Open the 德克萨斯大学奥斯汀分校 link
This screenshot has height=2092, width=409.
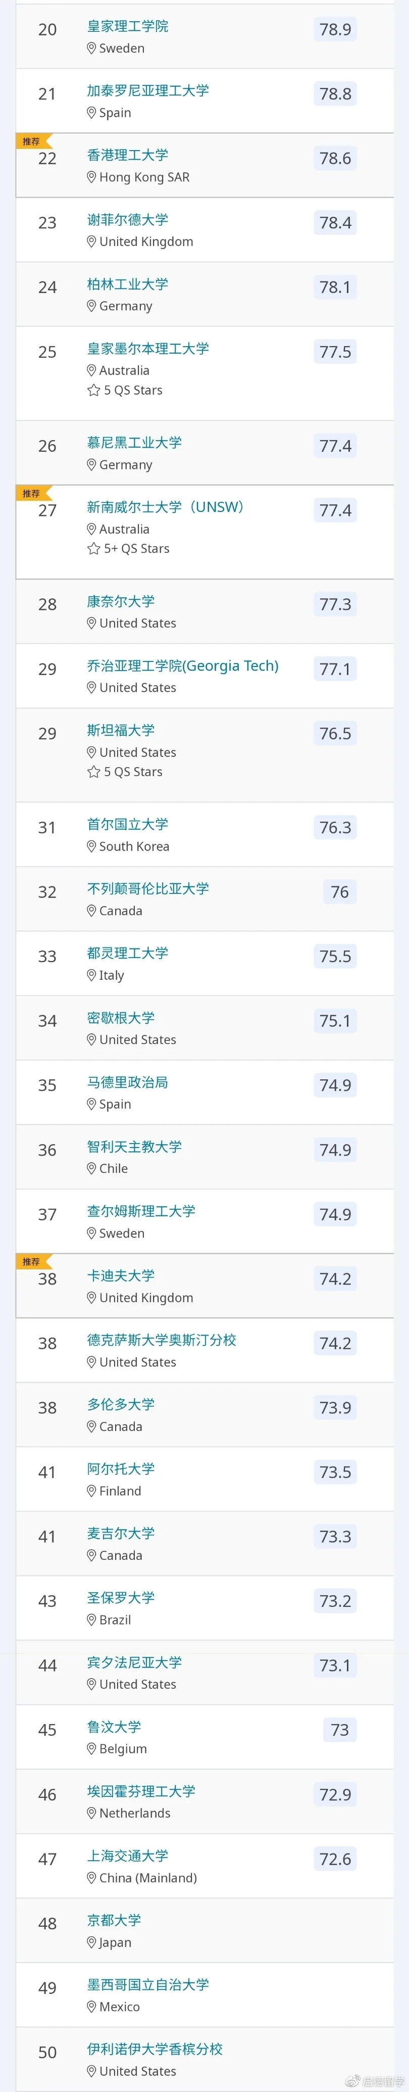click(162, 1340)
